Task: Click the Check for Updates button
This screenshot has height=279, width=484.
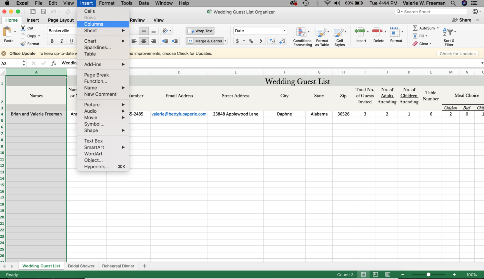Action: pyautogui.click(x=458, y=54)
